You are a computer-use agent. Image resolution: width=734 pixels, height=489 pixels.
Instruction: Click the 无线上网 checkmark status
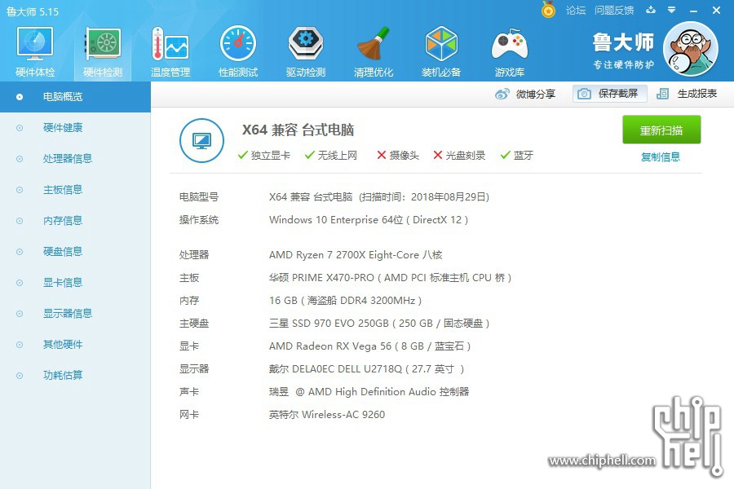[x=331, y=156]
